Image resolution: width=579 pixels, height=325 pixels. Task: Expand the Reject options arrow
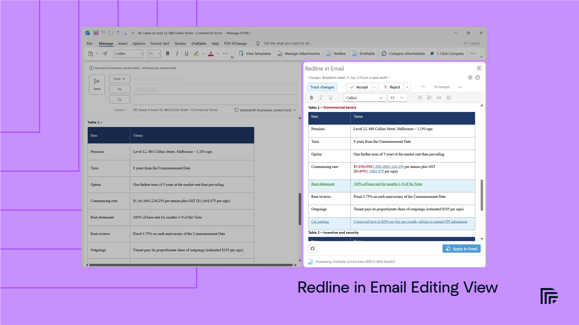coord(407,87)
